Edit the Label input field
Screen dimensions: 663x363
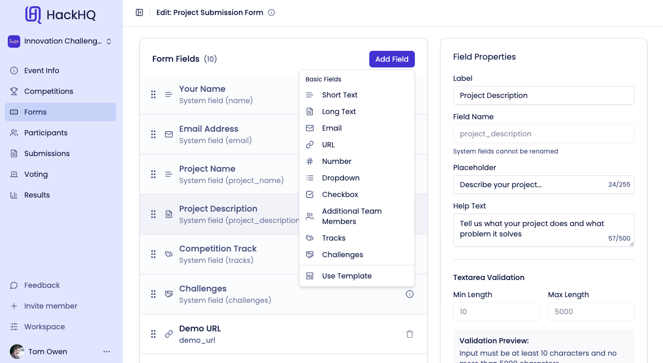(543, 95)
